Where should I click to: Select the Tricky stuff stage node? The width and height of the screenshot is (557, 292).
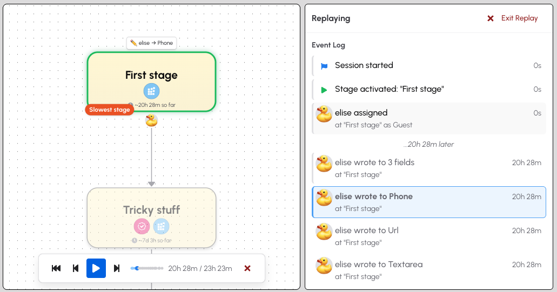pos(152,218)
